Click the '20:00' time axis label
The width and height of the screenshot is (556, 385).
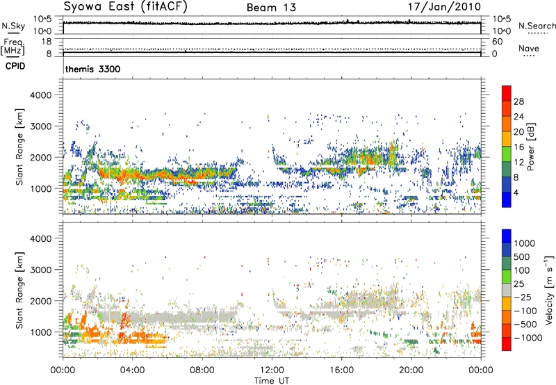(411, 370)
